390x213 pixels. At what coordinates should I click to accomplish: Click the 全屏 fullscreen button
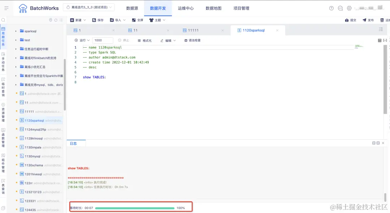[138, 20]
